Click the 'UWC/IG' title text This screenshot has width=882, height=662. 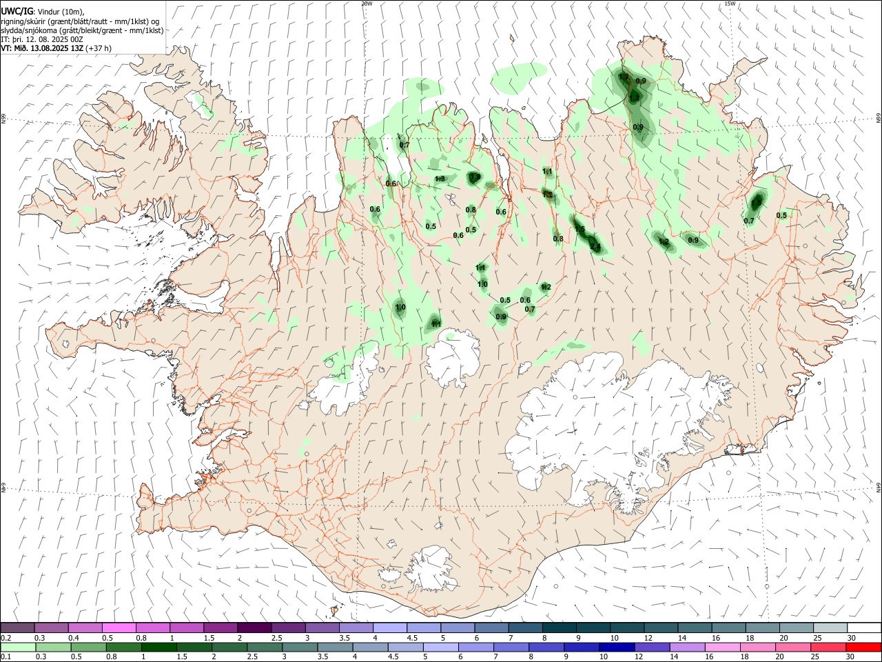(x=17, y=11)
